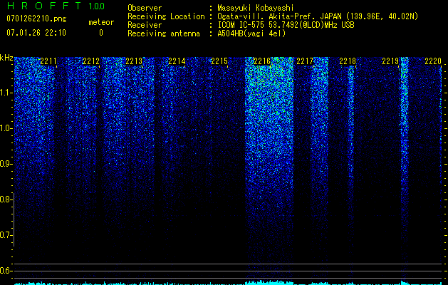This screenshot has width=448, height=285.
Task: Click the 2218 time marker
Action: point(348,61)
